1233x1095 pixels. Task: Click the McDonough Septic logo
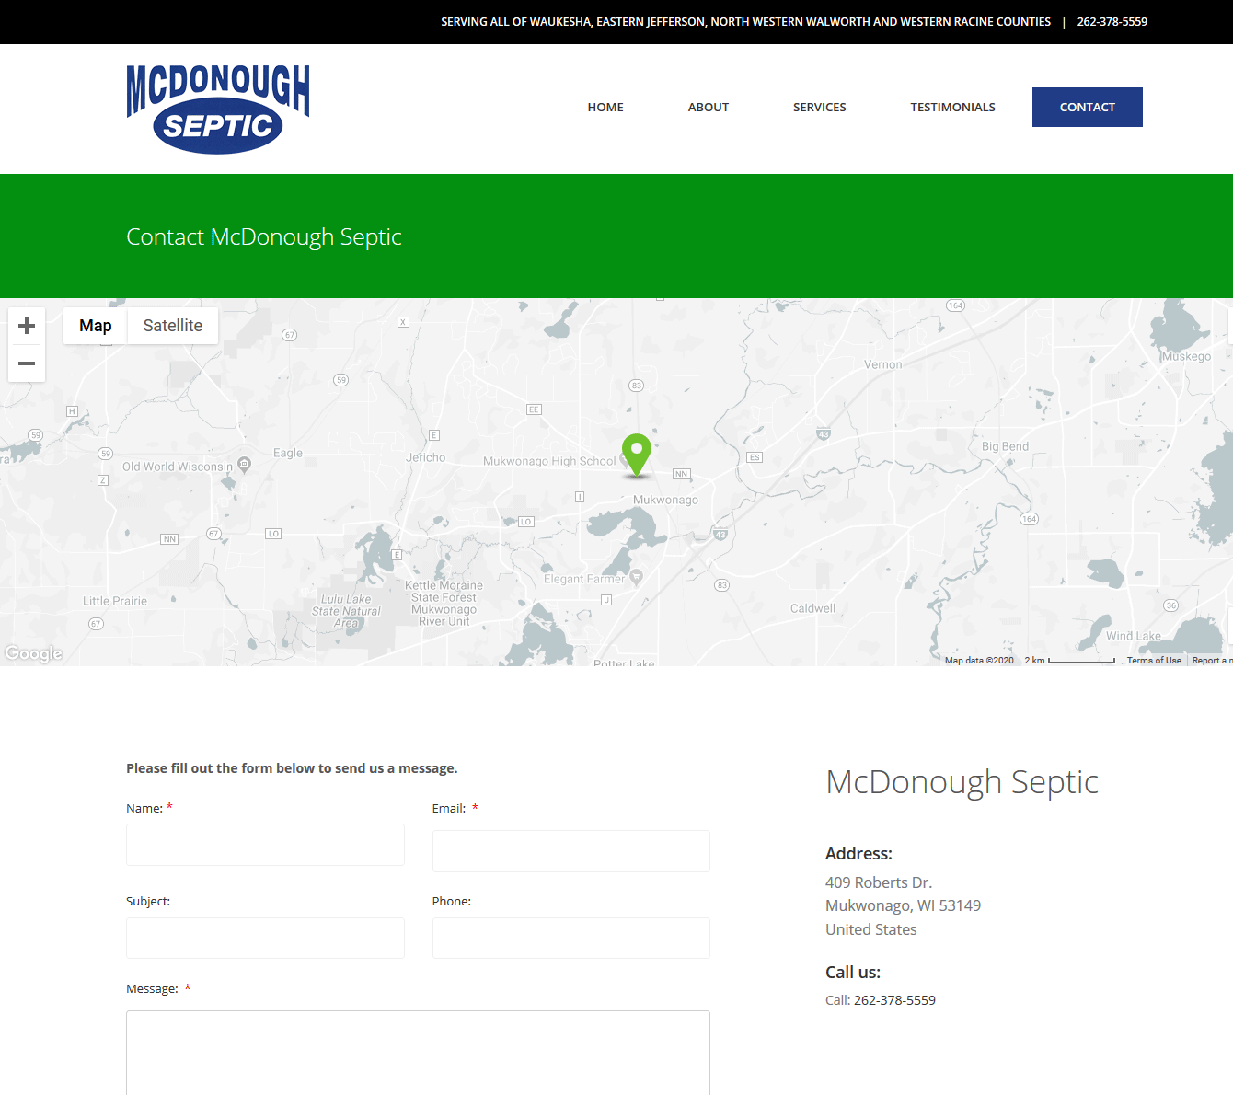[x=218, y=109]
